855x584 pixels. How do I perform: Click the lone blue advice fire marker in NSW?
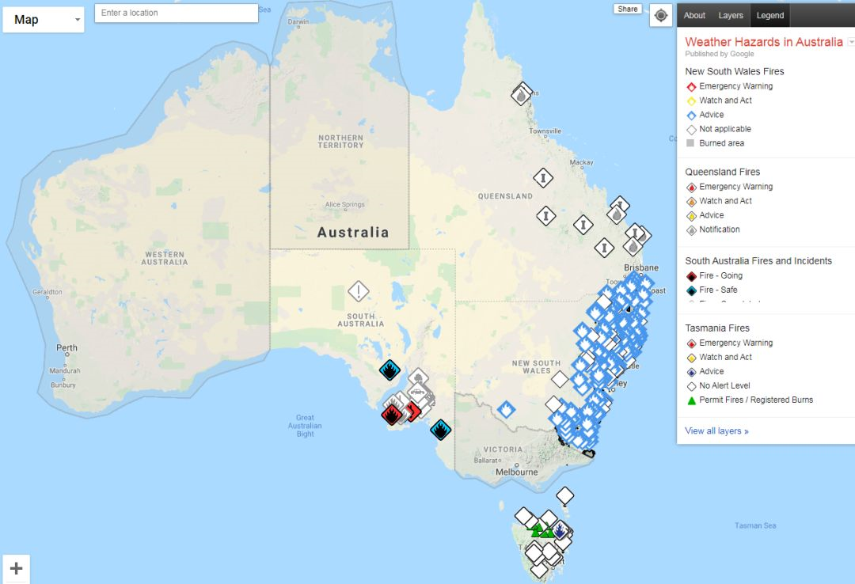pos(506,409)
